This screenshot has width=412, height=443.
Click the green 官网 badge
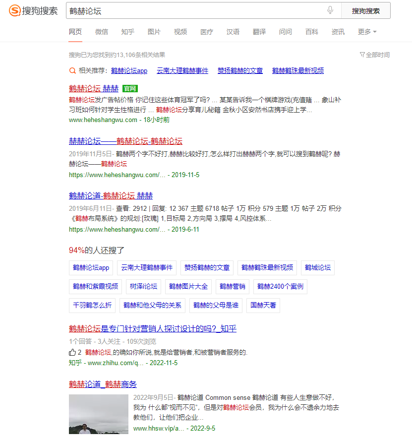tap(129, 89)
